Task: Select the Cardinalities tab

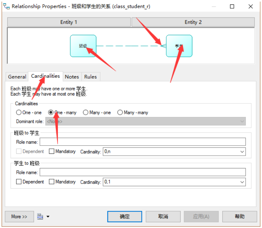Action: (45, 76)
